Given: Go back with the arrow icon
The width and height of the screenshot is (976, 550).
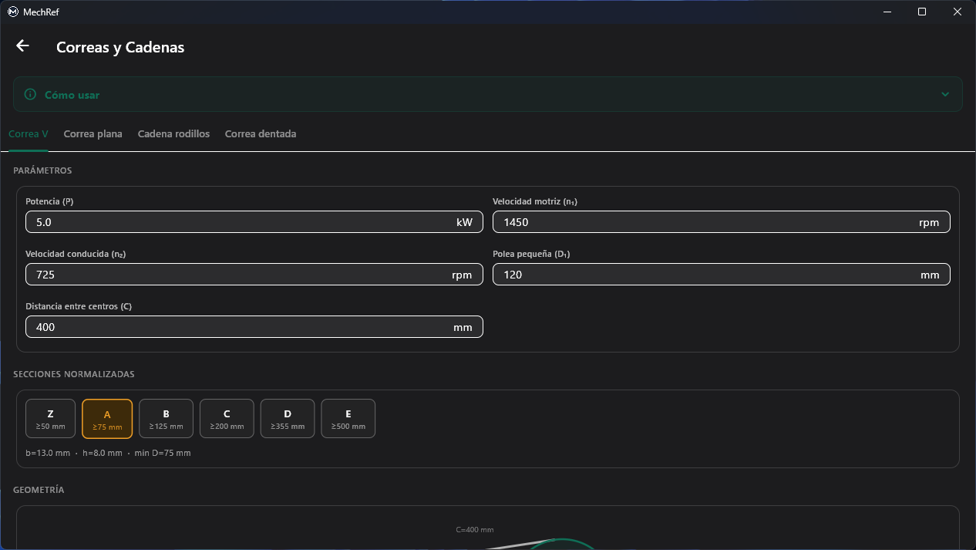Looking at the screenshot, I should click(x=22, y=46).
